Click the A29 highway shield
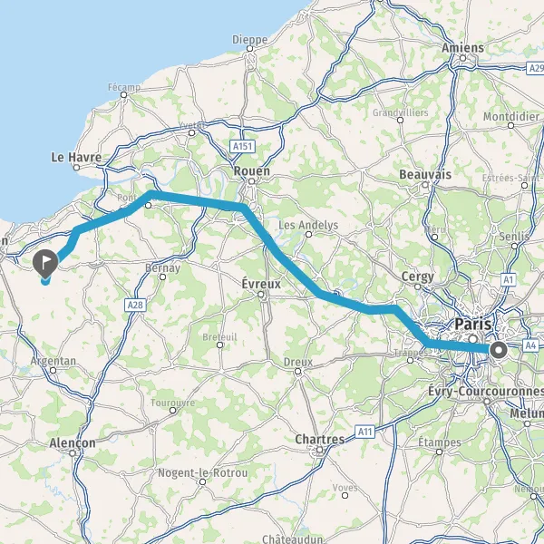This screenshot has width=544, height=544. point(535,68)
